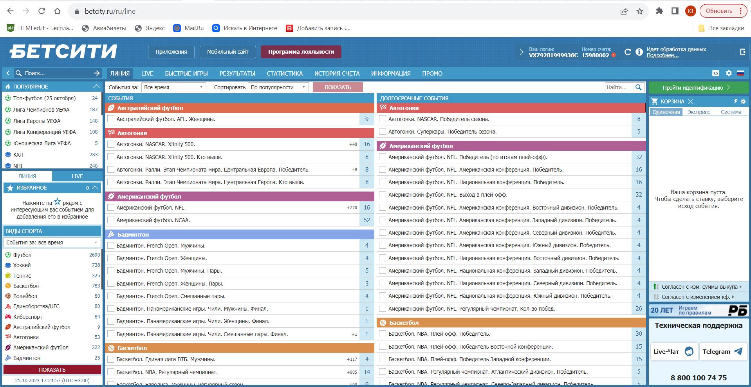Switch to the LIVE menu item
The image size is (751, 387).
147,73
